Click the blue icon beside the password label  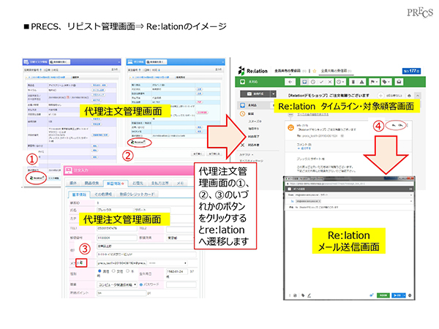point(140,285)
